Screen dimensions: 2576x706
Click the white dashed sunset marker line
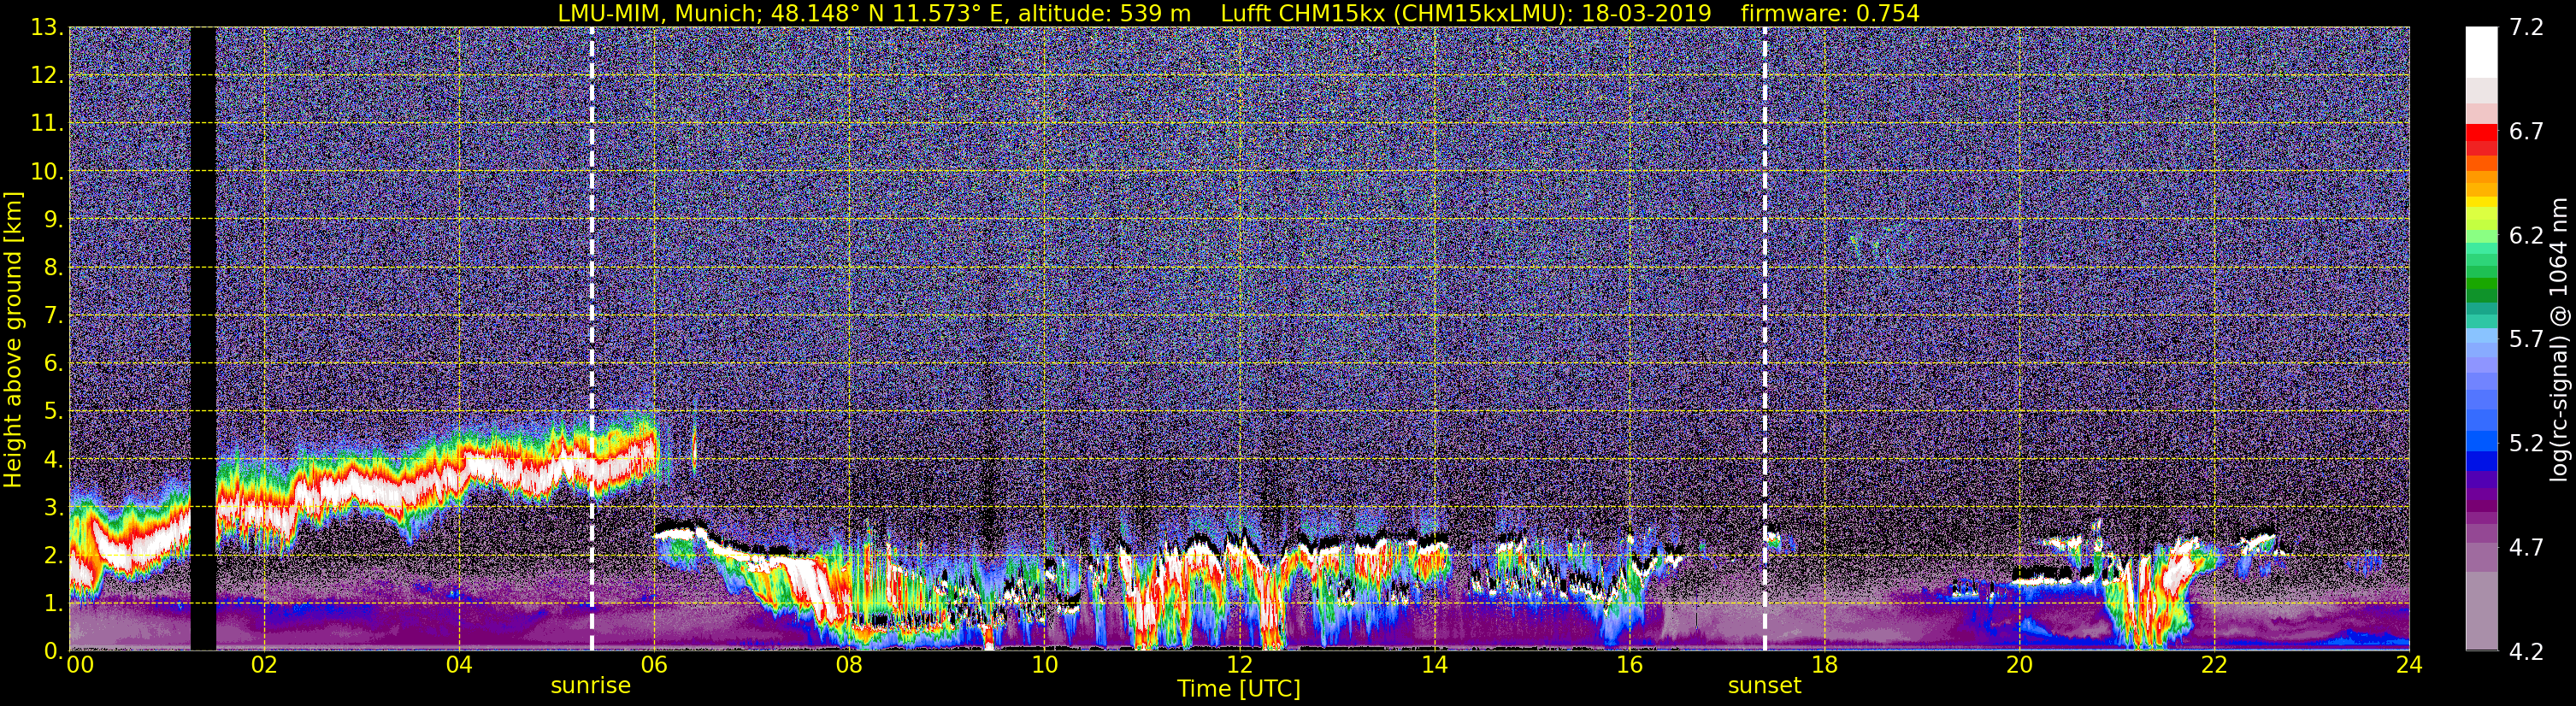click(x=1764, y=339)
